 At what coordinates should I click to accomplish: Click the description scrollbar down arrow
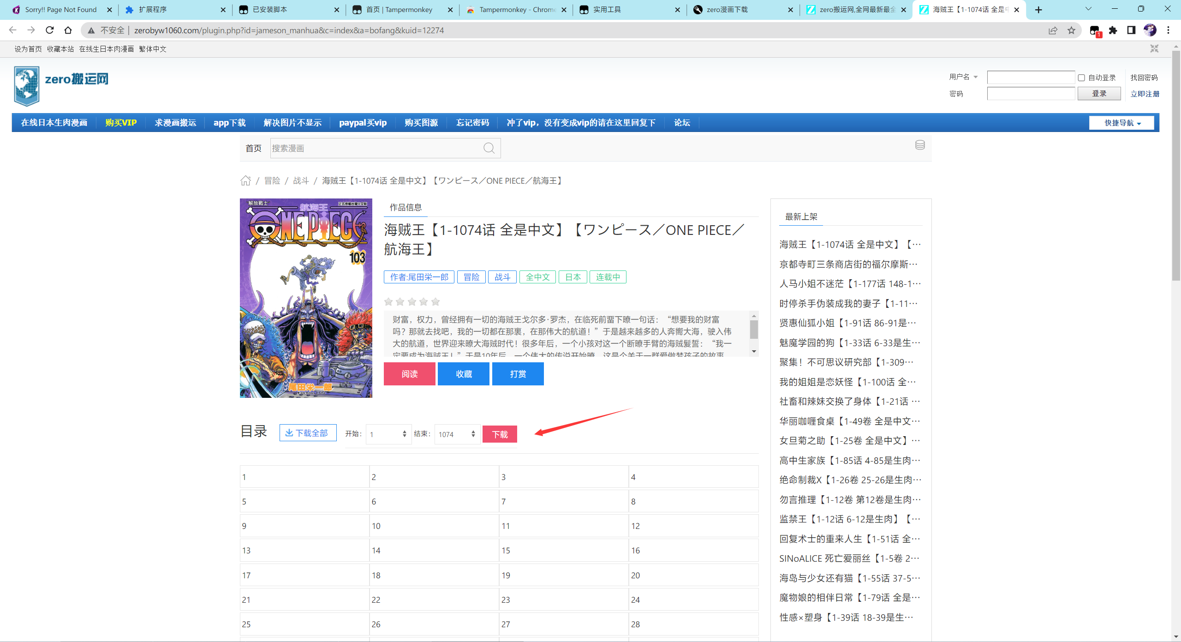[x=754, y=352]
